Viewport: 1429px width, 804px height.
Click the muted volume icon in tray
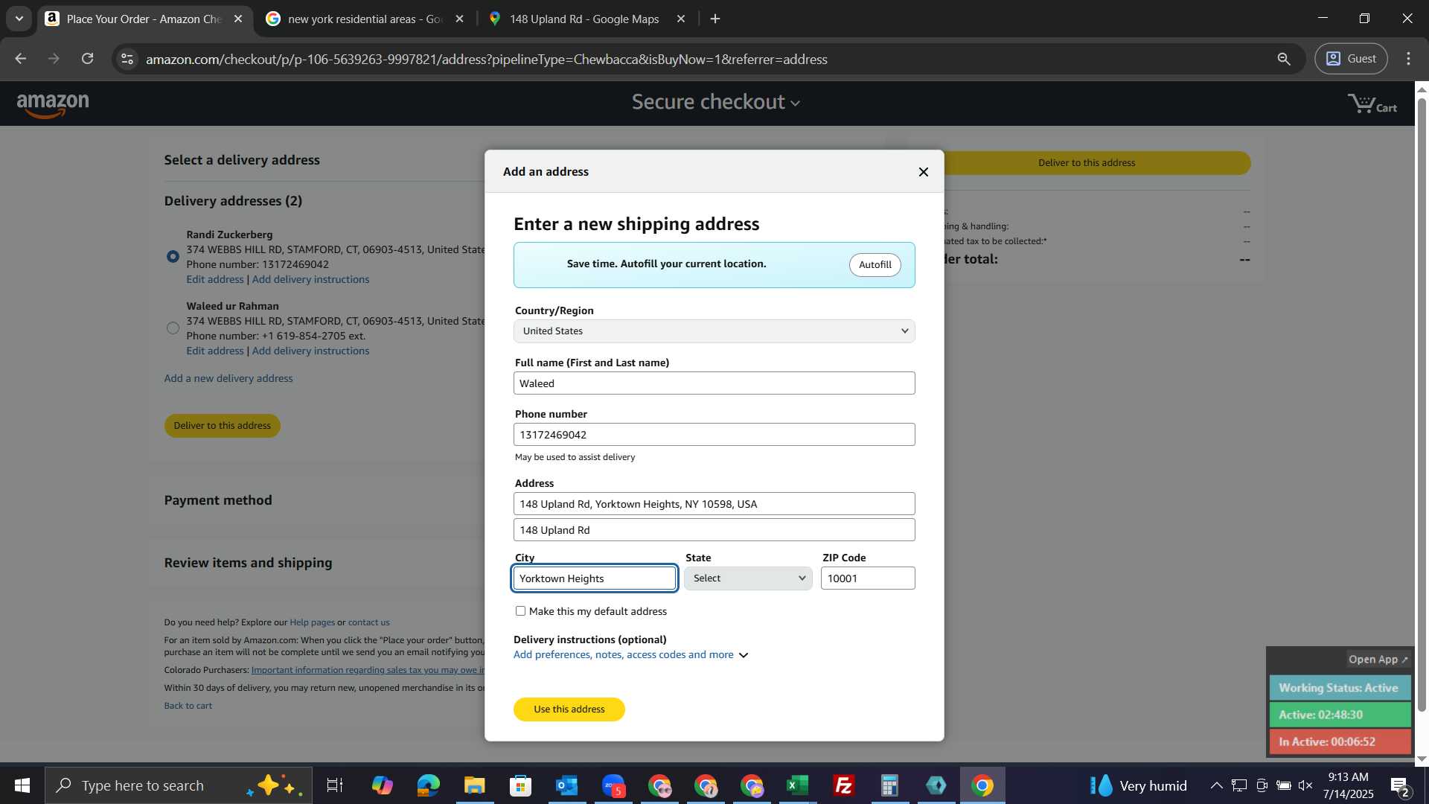[1306, 785]
